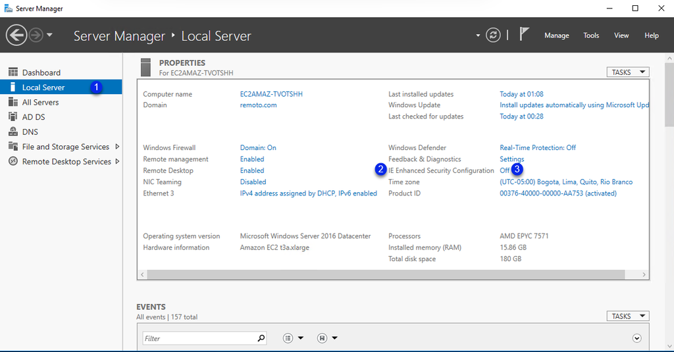The width and height of the screenshot is (674, 352).
Task: Click Amazon EC2 t3a.xlarge text
Action: pos(274,247)
